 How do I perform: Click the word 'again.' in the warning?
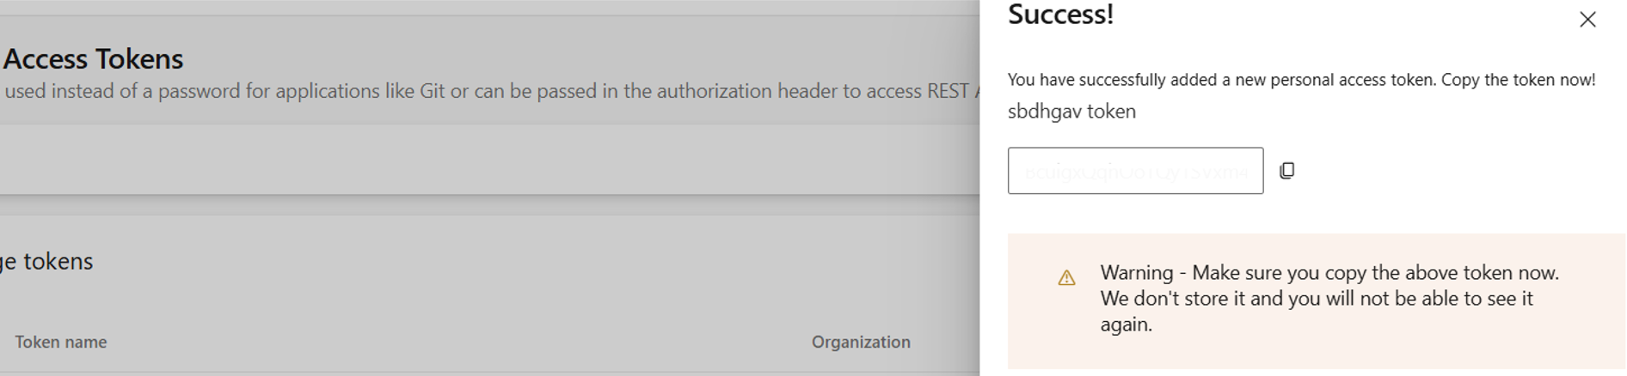point(1126,324)
